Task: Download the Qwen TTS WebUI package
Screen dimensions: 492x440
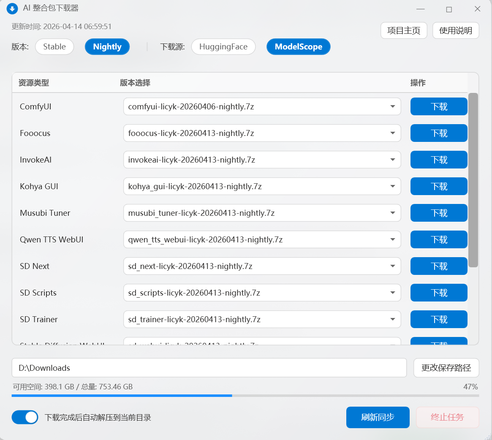Action: coord(439,239)
